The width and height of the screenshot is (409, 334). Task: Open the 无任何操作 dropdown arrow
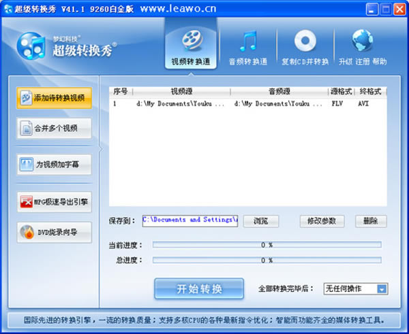[382, 289]
